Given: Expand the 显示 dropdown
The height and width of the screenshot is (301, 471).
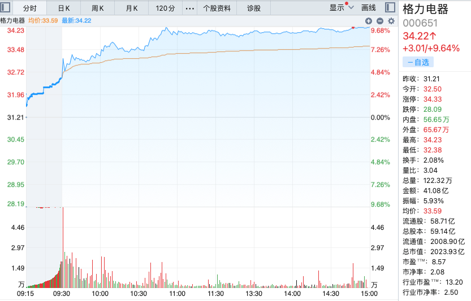Looking at the screenshot, I should pos(342,7).
